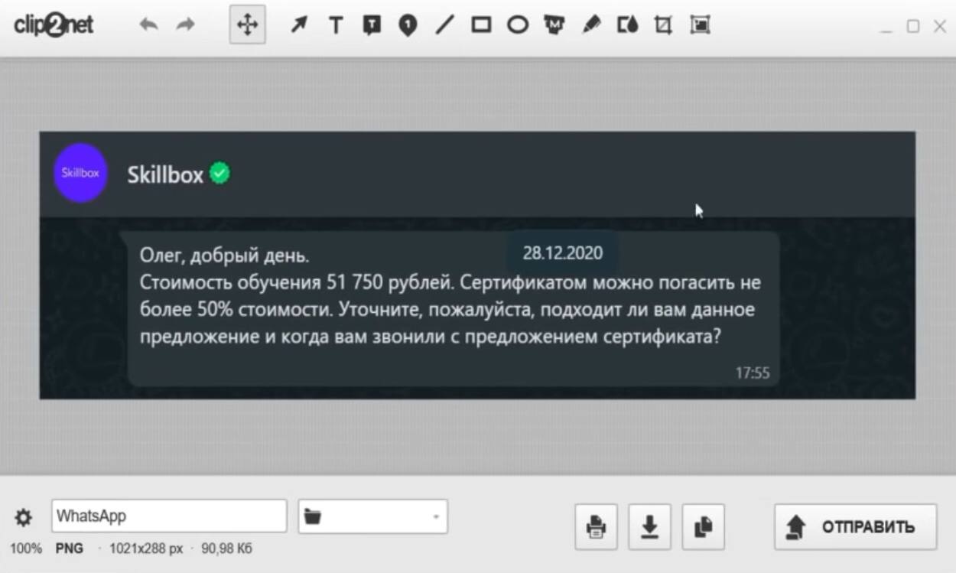The width and height of the screenshot is (956, 573).
Task: Select the Rectangle tool
Action: point(481,25)
